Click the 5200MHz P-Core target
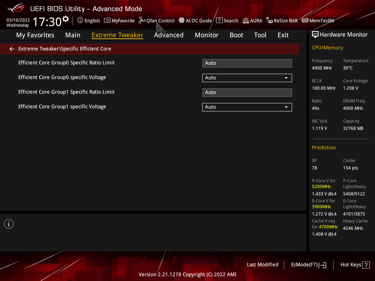375x281 pixels. click(x=321, y=187)
